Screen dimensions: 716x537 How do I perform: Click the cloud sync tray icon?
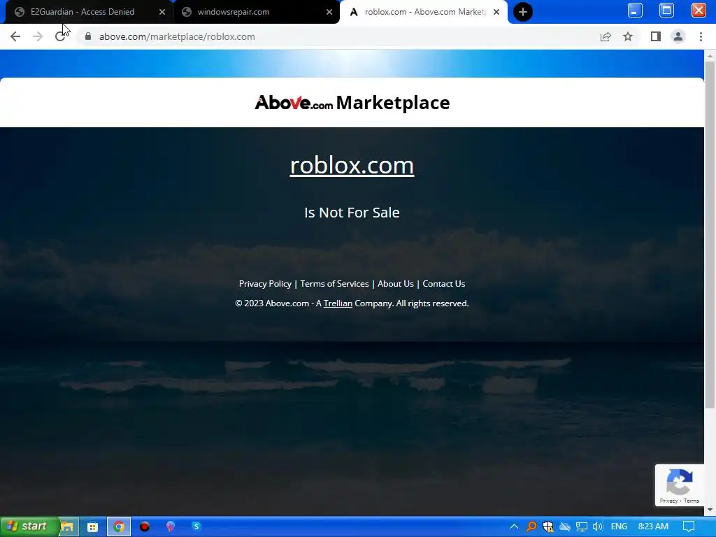click(x=565, y=527)
